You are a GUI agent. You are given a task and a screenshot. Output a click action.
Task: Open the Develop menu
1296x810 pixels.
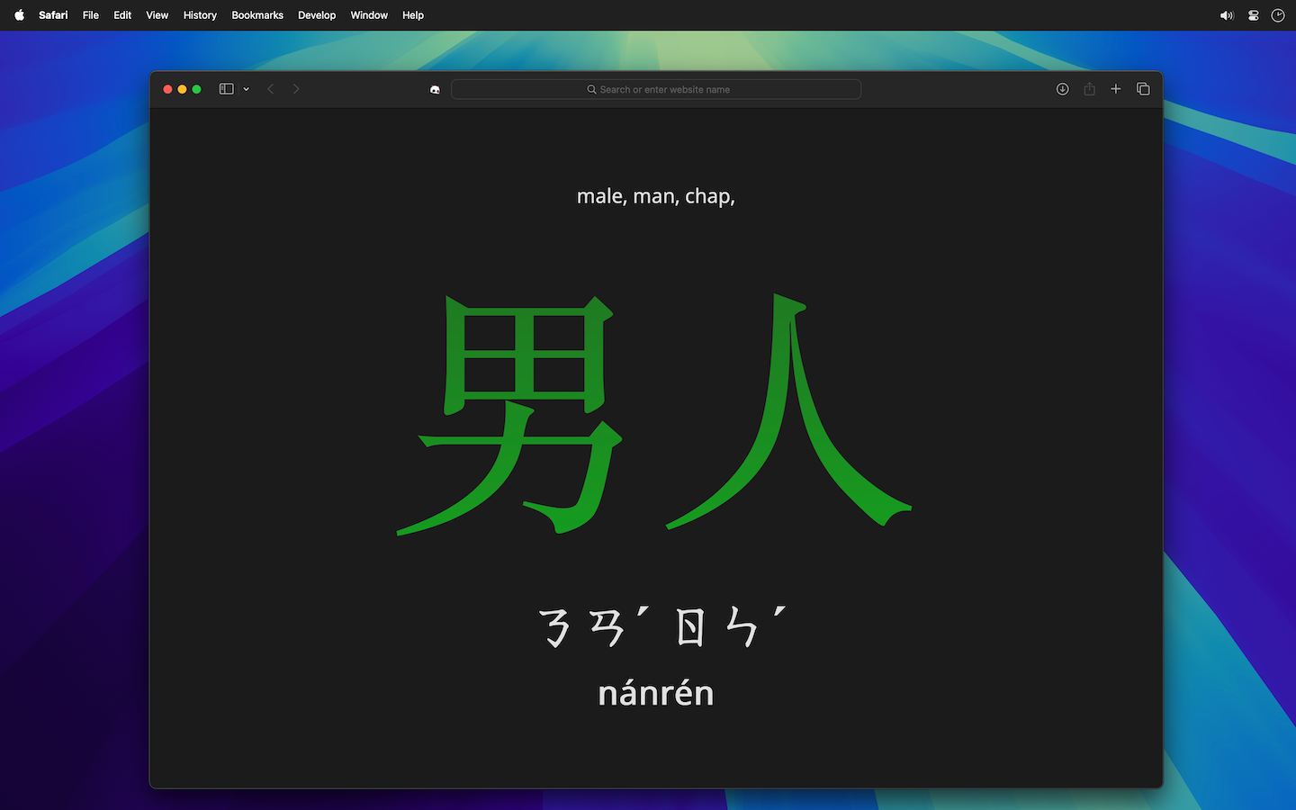[317, 15]
